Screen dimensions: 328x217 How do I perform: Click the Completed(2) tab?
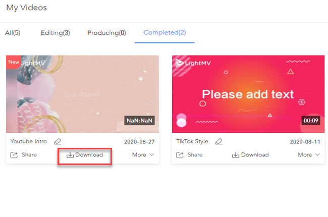tap(165, 33)
